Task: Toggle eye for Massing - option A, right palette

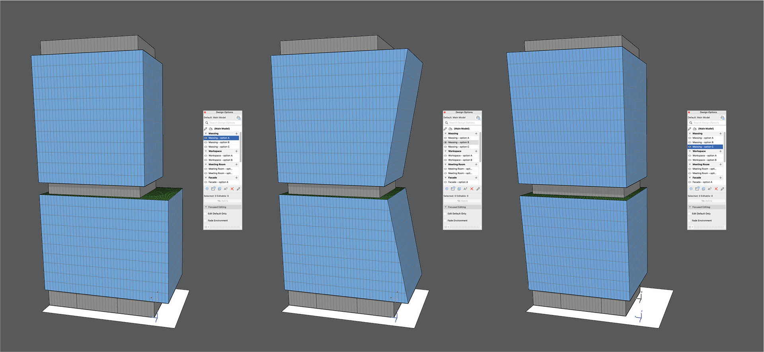Action: coord(690,138)
